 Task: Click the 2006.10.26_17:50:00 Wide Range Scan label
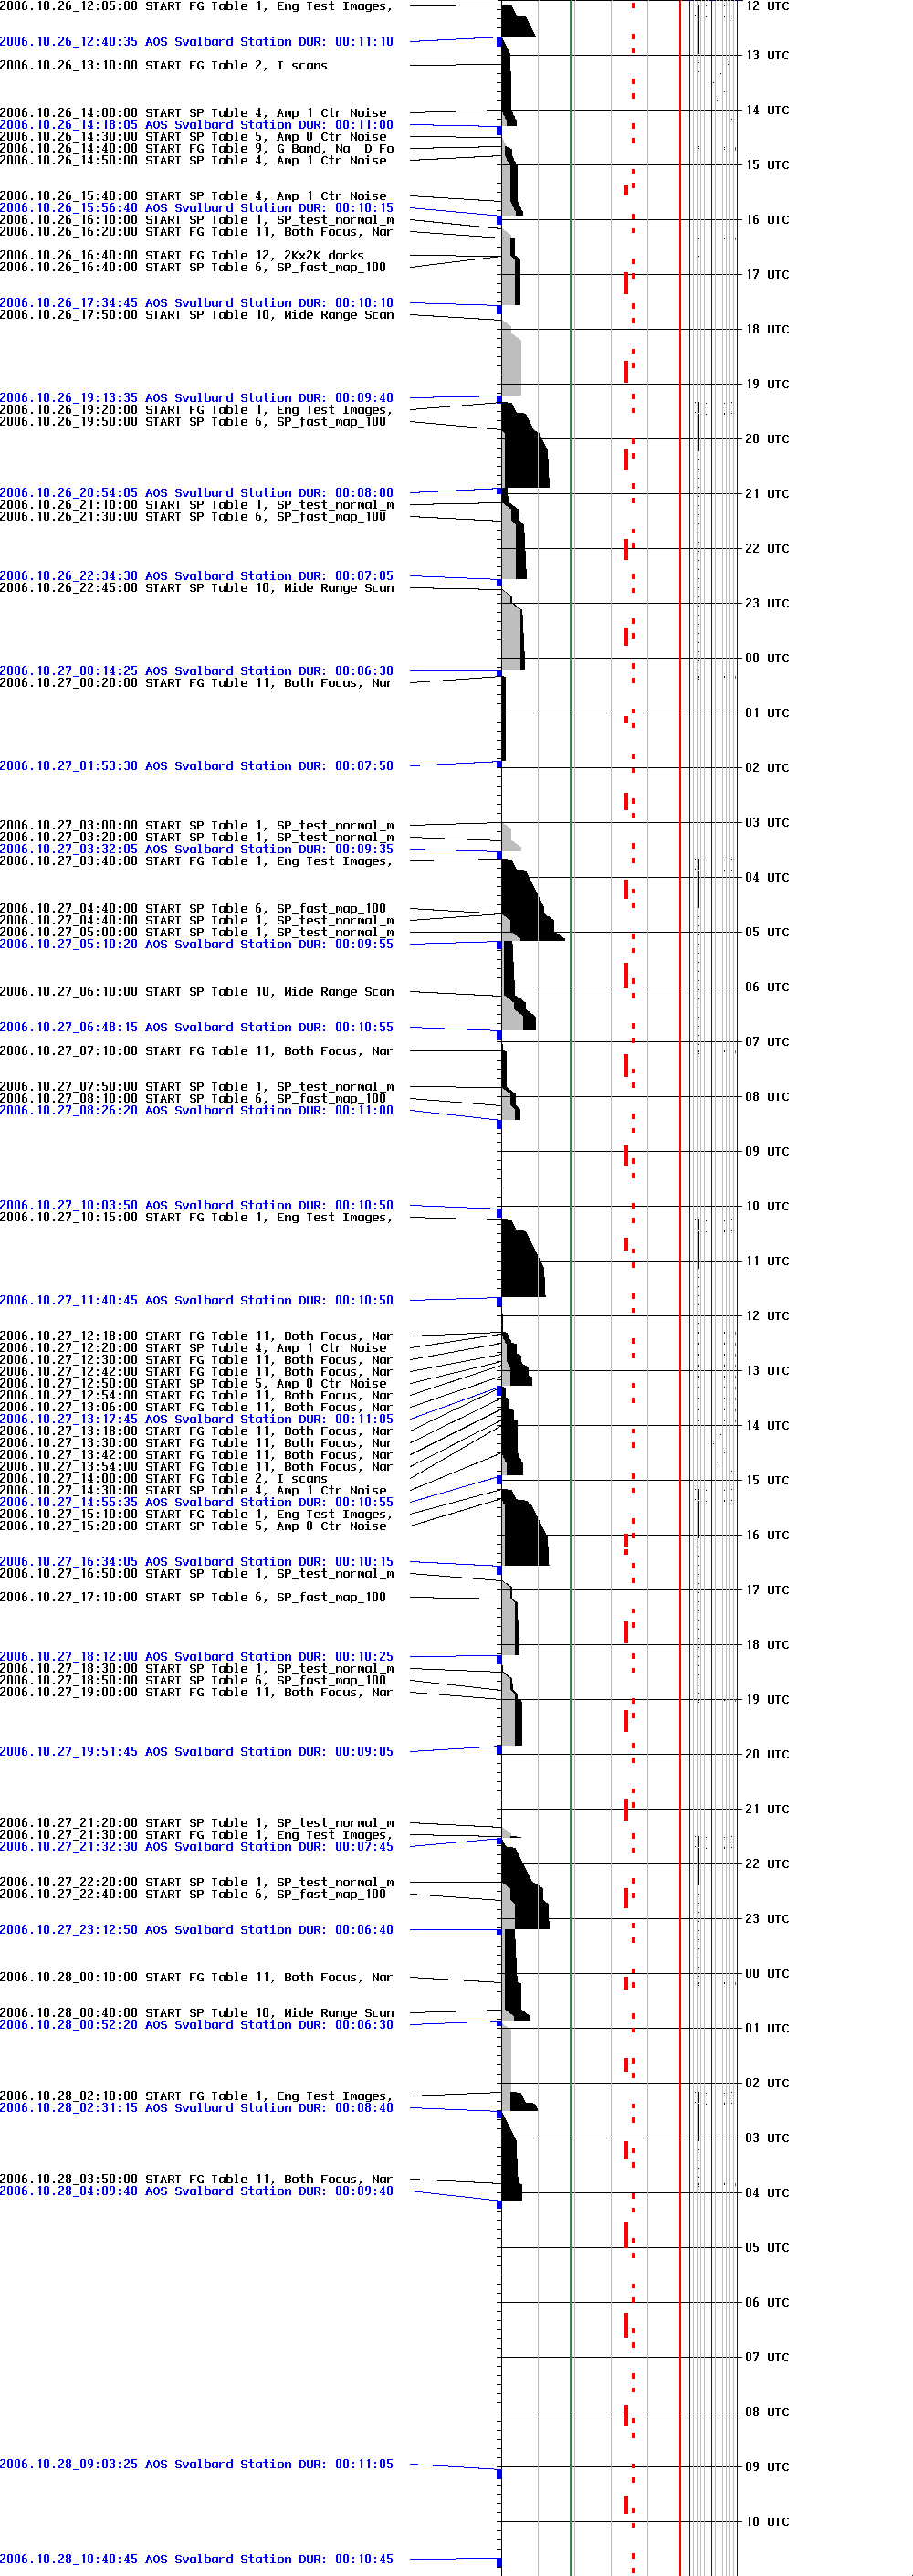(196, 315)
